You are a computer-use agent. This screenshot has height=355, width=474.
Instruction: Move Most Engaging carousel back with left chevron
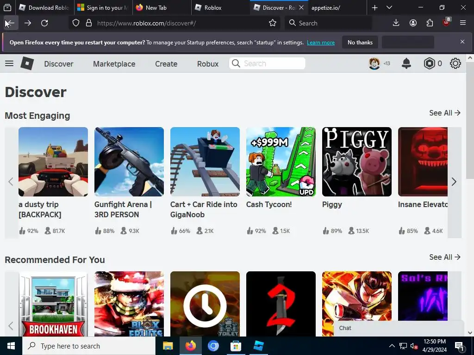pos(11,182)
